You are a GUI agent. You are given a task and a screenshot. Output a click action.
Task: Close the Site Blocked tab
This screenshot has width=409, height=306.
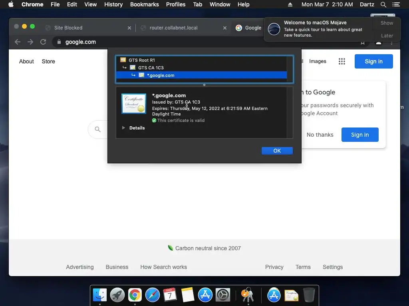coord(129,28)
